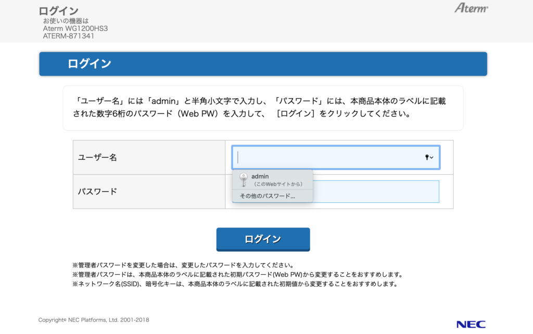This screenshot has height=334, width=533.
Task: Click the key icon in the username field
Action: click(x=427, y=158)
